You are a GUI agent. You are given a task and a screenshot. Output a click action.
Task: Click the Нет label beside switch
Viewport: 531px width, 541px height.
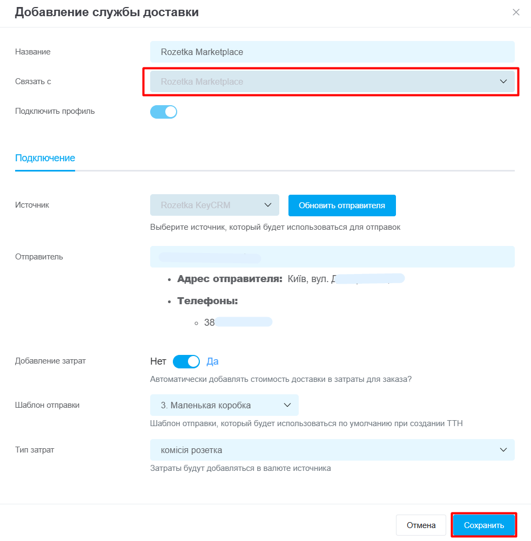tap(158, 361)
